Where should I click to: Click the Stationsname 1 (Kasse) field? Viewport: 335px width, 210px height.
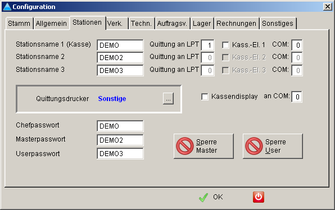pyautogui.click(x=120, y=45)
